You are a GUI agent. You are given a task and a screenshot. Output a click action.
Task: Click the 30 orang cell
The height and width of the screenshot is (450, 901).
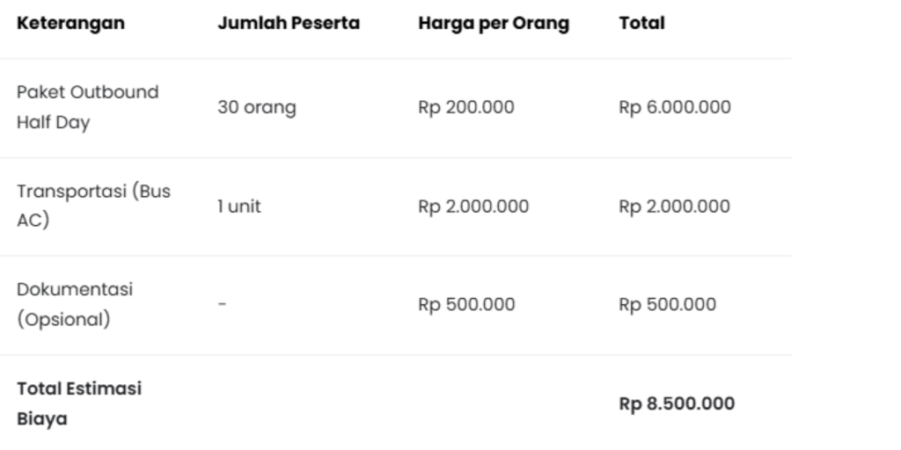257,108
